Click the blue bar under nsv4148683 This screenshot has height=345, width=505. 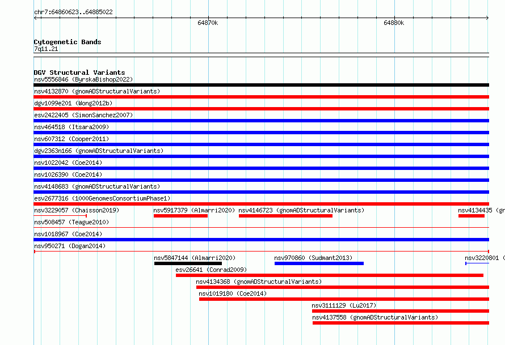point(261,192)
